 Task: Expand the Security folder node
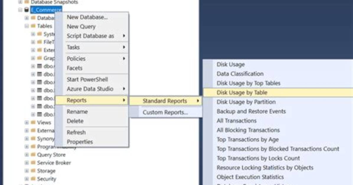click(x=27, y=179)
